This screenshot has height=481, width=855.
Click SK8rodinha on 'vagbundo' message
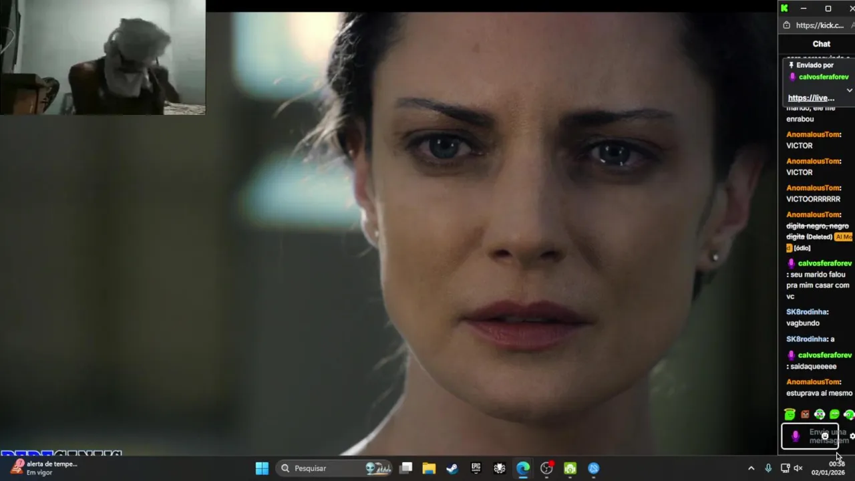[807, 312]
